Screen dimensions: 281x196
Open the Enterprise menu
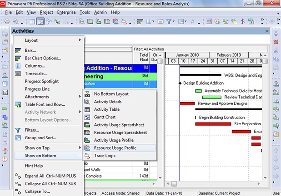(x=66, y=12)
